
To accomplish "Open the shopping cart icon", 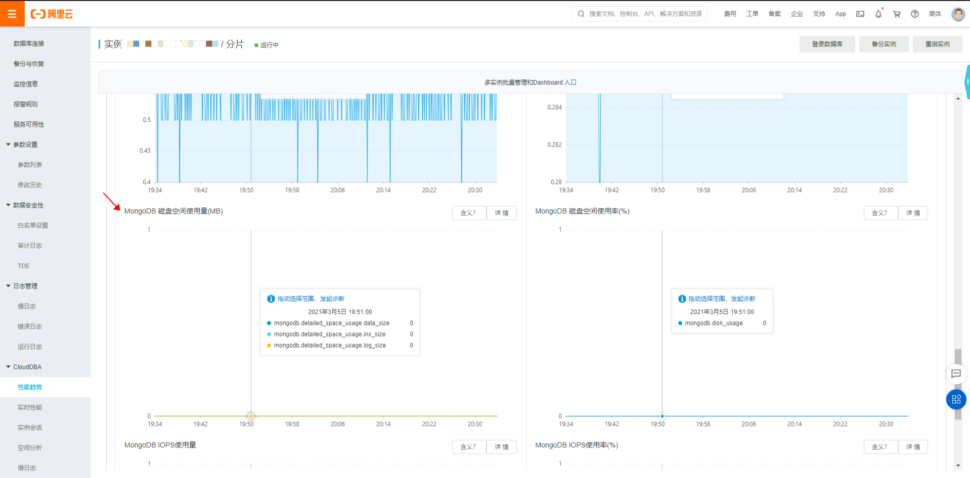I will point(897,14).
